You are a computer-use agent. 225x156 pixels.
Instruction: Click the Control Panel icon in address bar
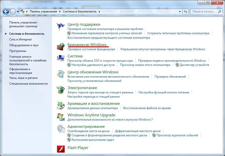tap(22, 11)
